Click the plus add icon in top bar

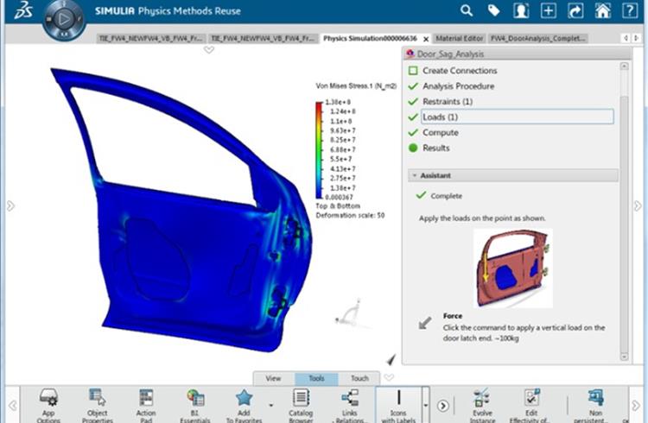click(x=549, y=10)
